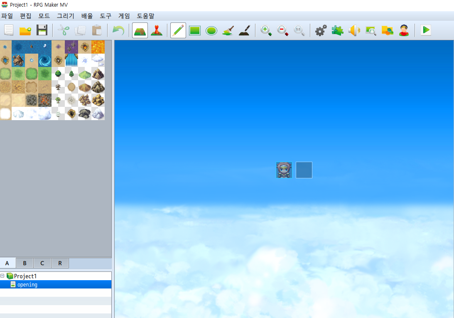The image size is (454, 318).
Task: Open project with the folder icon
Action: pos(25,30)
